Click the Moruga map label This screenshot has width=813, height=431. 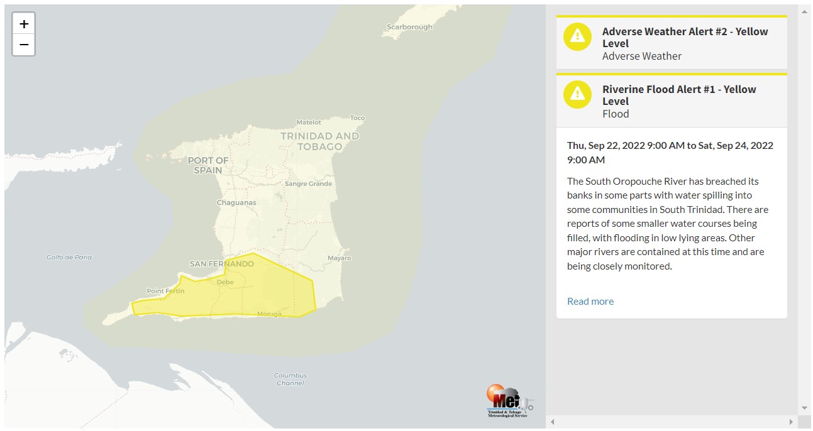pyautogui.click(x=270, y=314)
